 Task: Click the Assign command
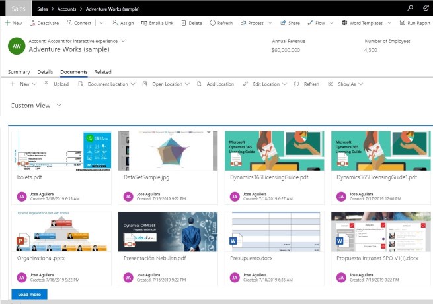click(x=123, y=23)
